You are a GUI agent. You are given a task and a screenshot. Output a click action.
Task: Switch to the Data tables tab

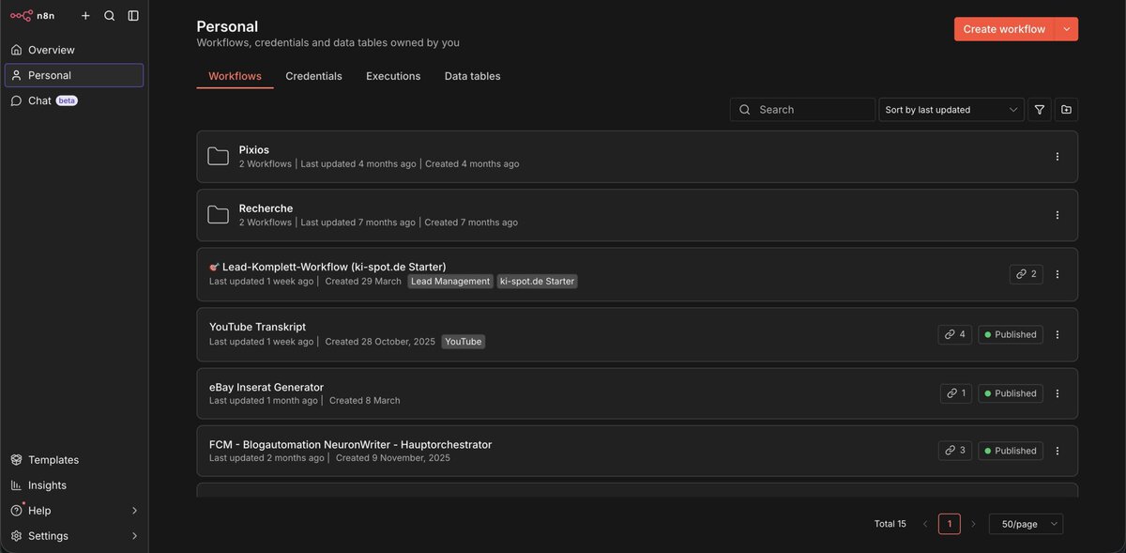pyautogui.click(x=472, y=76)
